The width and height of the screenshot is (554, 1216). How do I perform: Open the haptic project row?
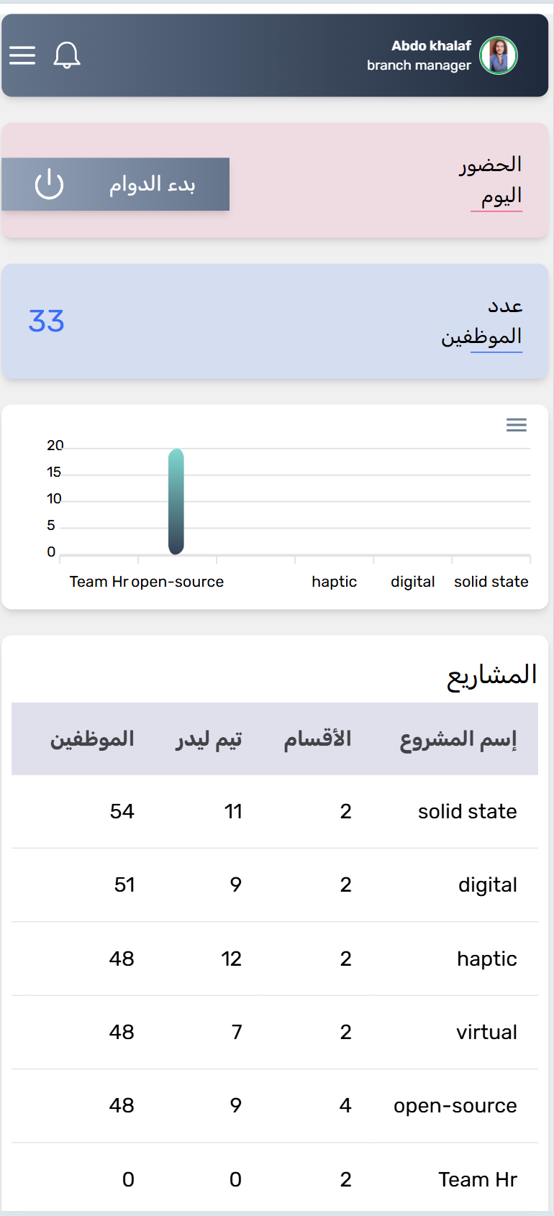[486, 959]
